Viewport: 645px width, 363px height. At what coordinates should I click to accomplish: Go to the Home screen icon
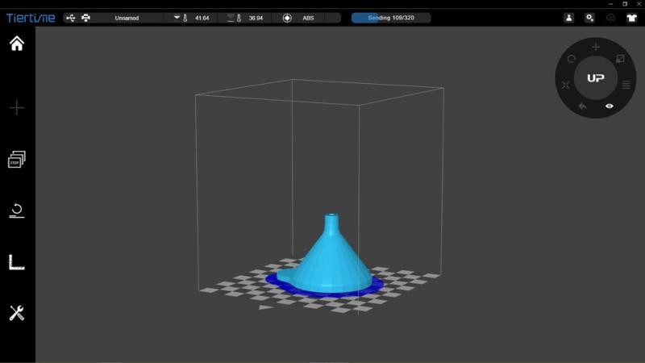click(16, 44)
